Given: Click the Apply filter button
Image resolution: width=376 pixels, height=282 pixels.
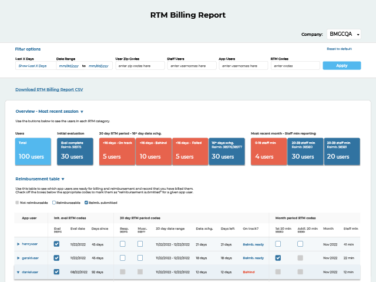Looking at the screenshot, I should click(341, 66).
